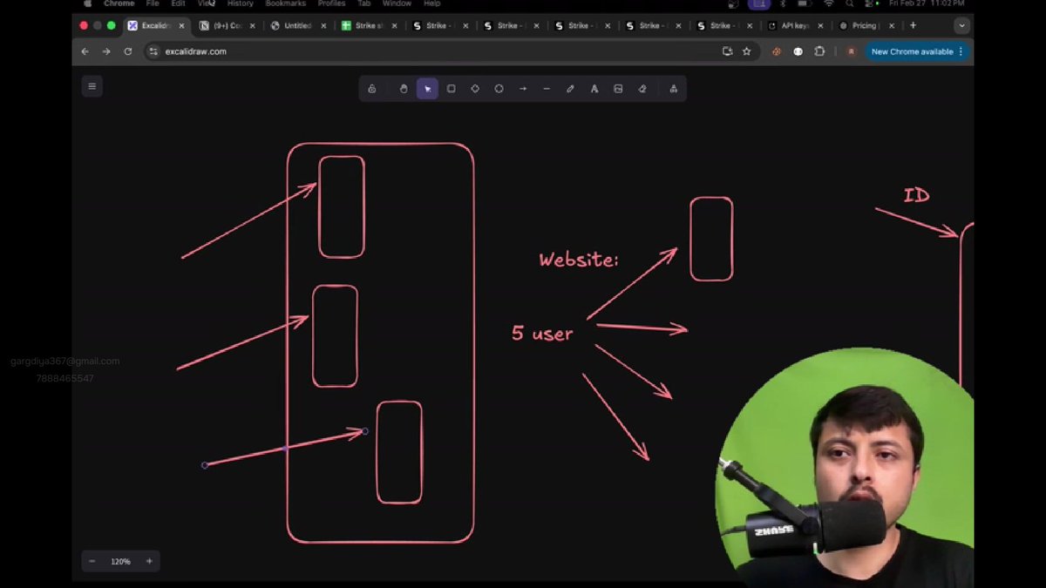Select the rectangle next to Website text
The height and width of the screenshot is (588, 1046).
coord(711,239)
